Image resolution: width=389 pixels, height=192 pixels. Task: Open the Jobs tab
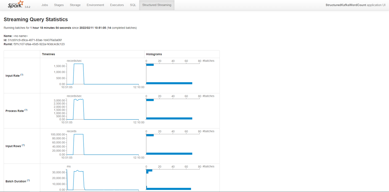click(x=45, y=5)
